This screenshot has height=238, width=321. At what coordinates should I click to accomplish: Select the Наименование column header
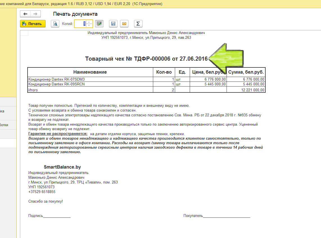90,72
